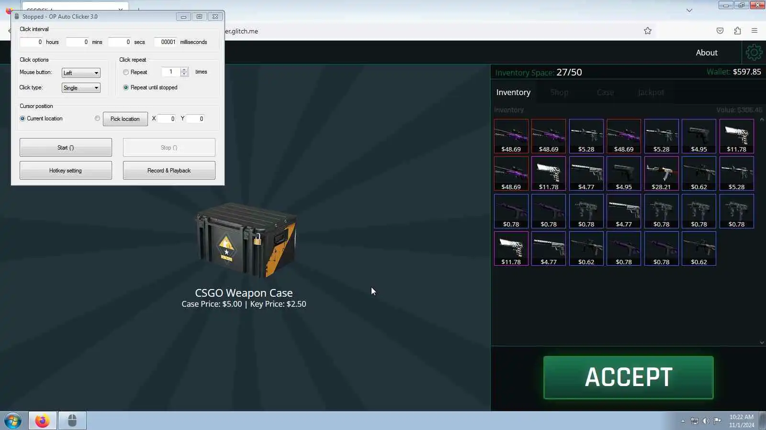This screenshot has width=766, height=430.
Task: Click the Save to Pocket icon
Action: pyautogui.click(x=720, y=31)
